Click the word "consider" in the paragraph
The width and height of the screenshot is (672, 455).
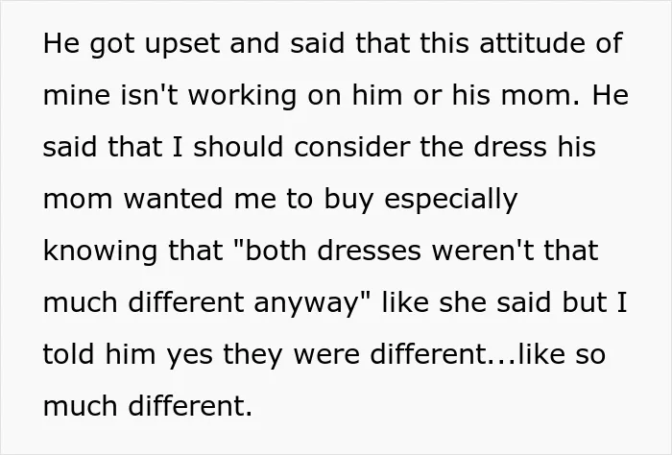pos(351,147)
